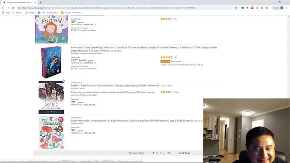Open the red square extension icon
The image size is (290, 163).
[x=252, y=8]
